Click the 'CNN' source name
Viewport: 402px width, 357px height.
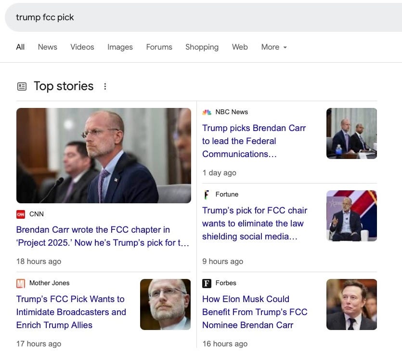click(x=37, y=214)
